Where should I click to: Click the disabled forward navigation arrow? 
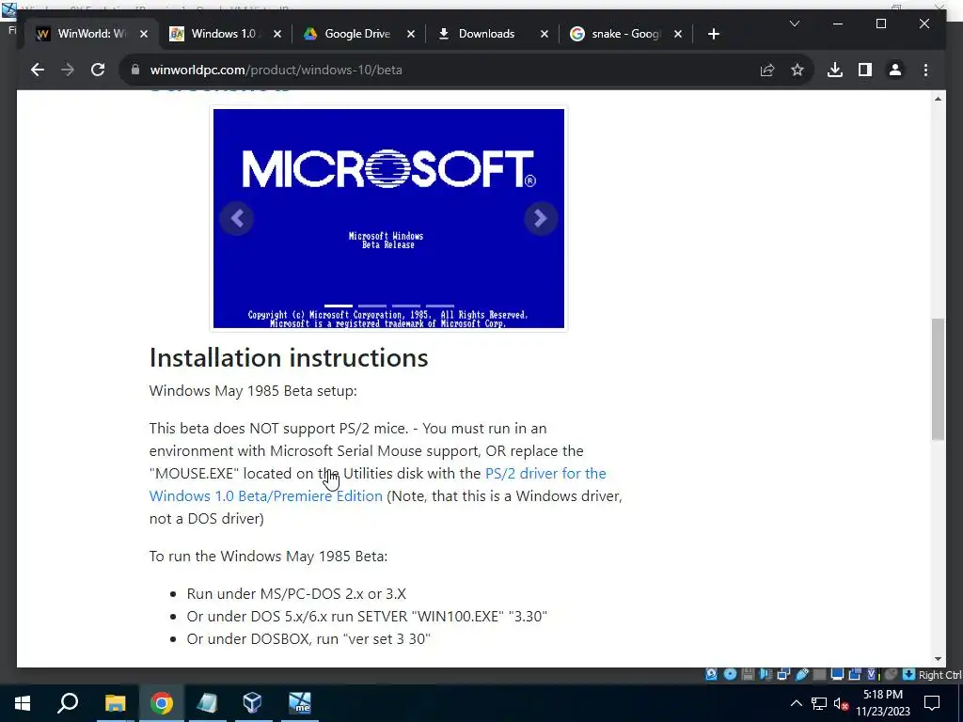(x=68, y=70)
